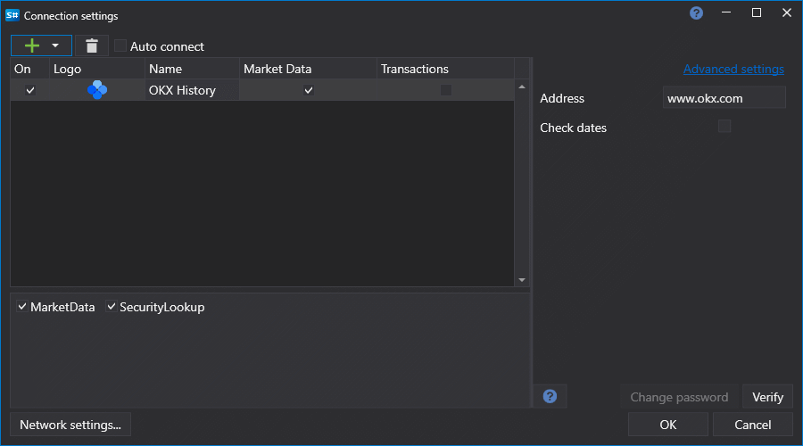The image size is (803, 446).
Task: Click the Cancel button
Action: (x=753, y=425)
